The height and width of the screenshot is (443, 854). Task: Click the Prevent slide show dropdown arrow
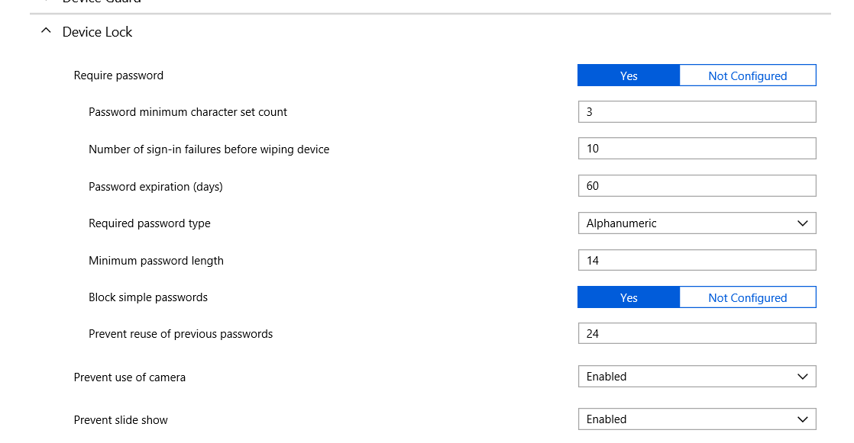[x=802, y=419]
